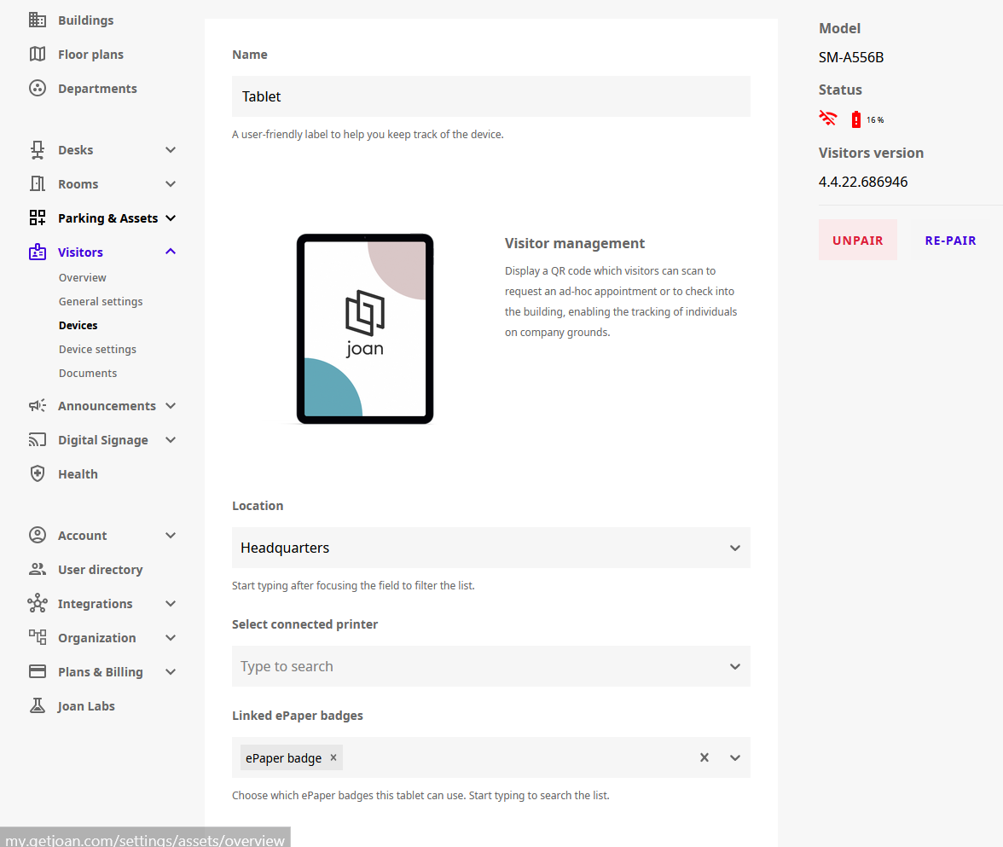Open the Floor plans link
Screen dimensions: 1003x847
point(90,55)
